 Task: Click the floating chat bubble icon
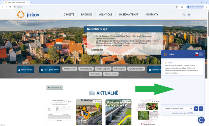pyautogui.click(x=201, y=120)
